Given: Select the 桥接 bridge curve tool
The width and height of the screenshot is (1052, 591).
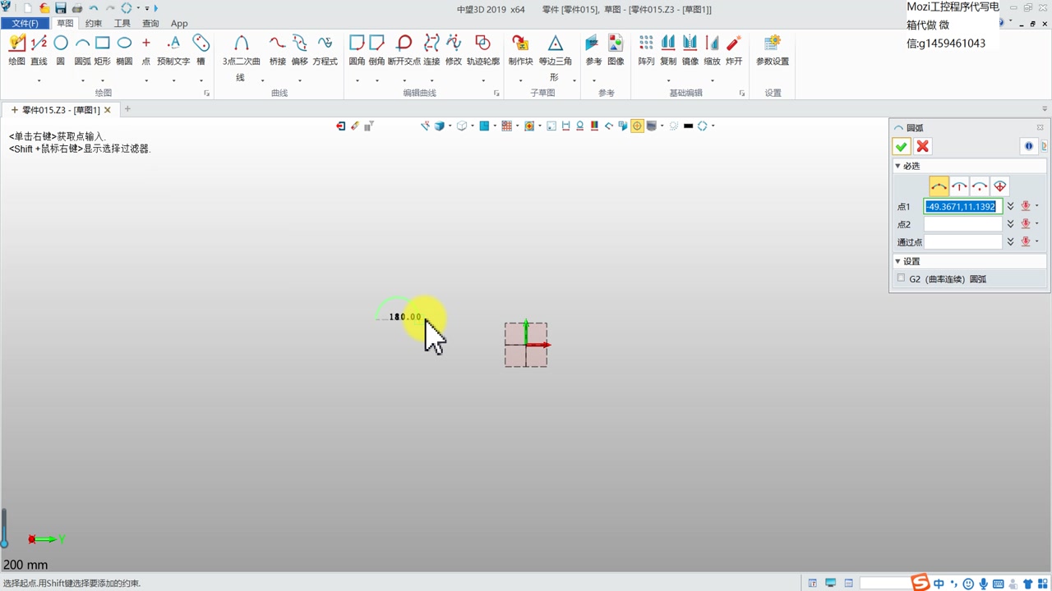Looking at the screenshot, I should pyautogui.click(x=278, y=51).
